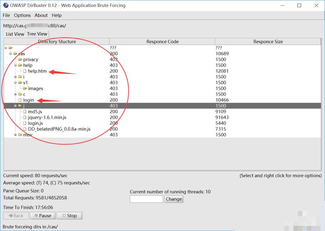Click the cas folder icon
This screenshot has height=231, width=325.
point(15,53)
